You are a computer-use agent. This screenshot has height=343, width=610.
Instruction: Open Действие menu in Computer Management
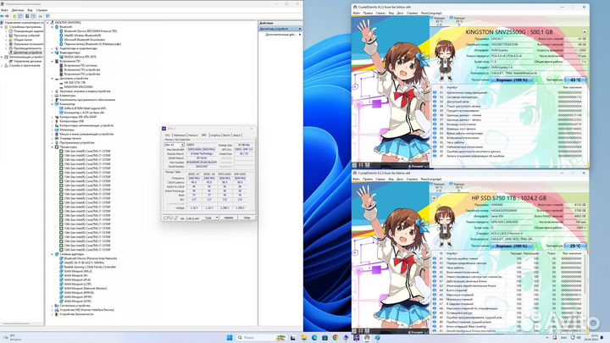[18, 10]
